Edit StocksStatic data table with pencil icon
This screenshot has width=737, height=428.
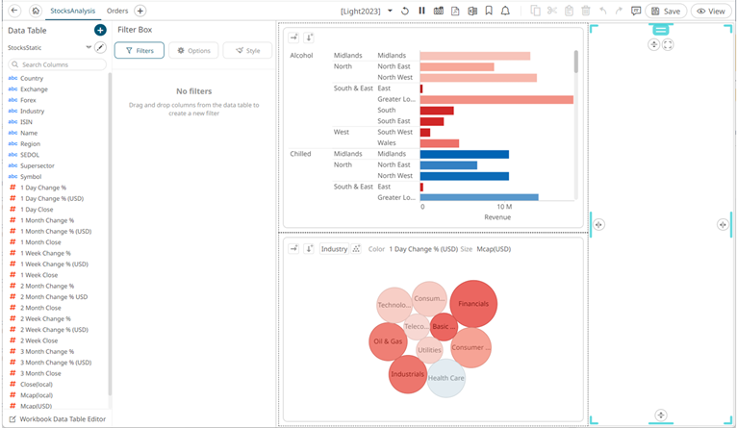point(100,47)
